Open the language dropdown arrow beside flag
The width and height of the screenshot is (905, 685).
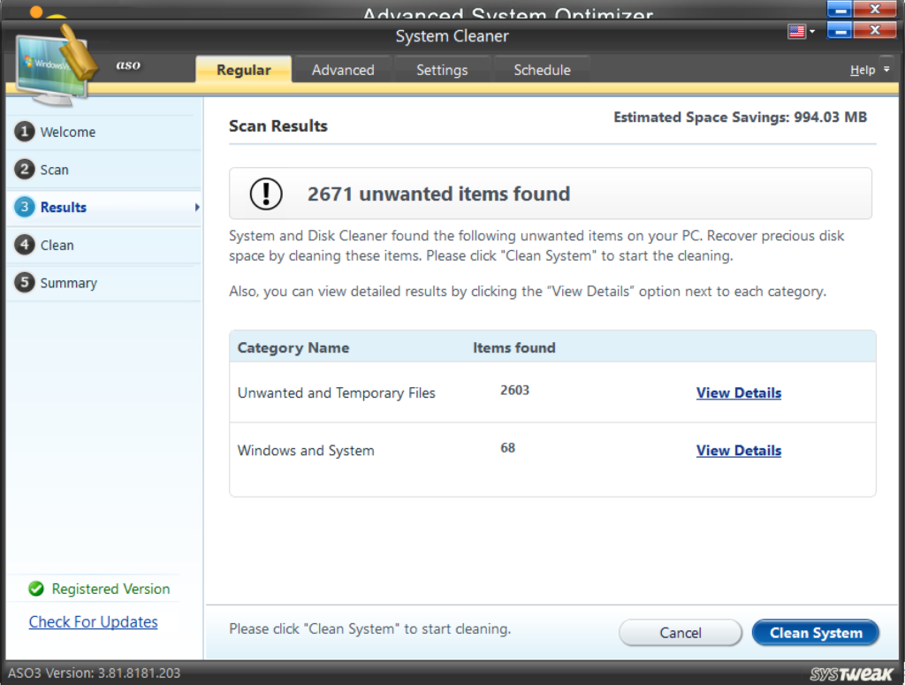(x=811, y=32)
